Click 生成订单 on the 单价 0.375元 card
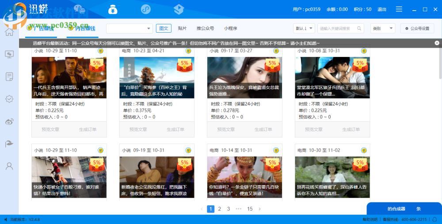 pos(175,129)
